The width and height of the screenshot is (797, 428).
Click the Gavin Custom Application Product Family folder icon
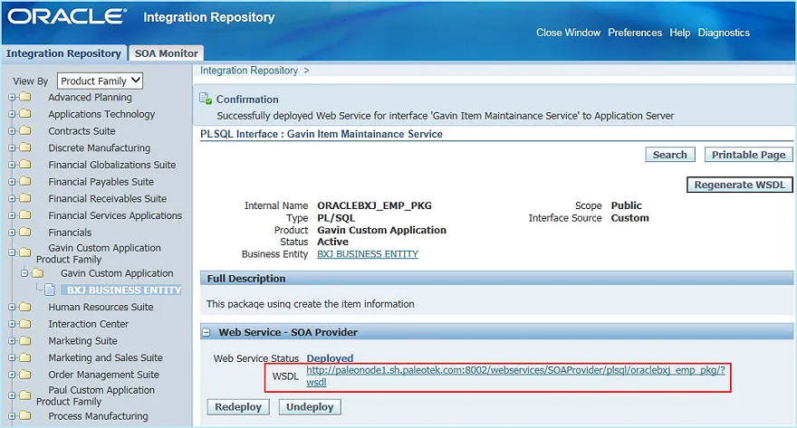click(x=25, y=252)
